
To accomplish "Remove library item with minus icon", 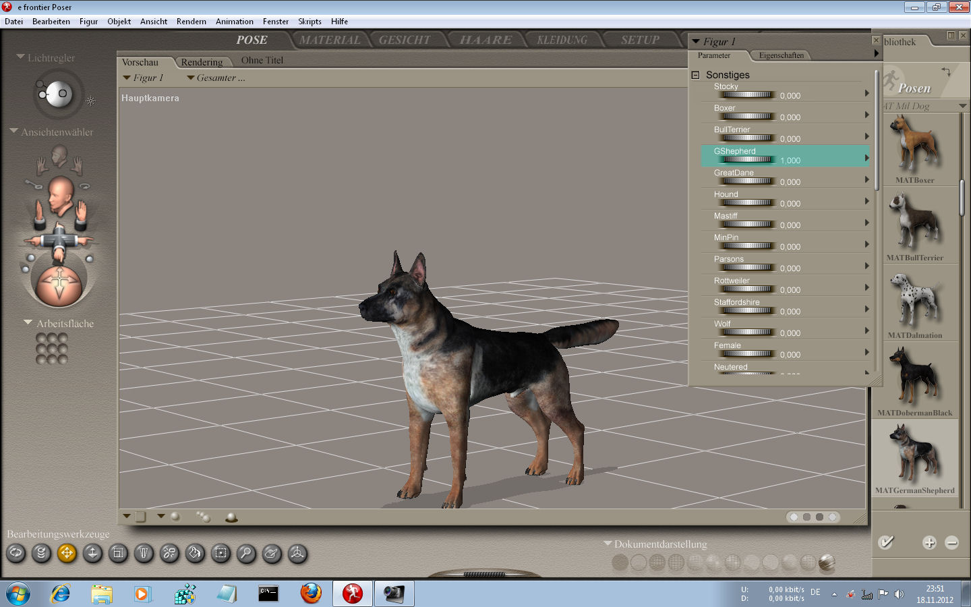I will 952,542.
